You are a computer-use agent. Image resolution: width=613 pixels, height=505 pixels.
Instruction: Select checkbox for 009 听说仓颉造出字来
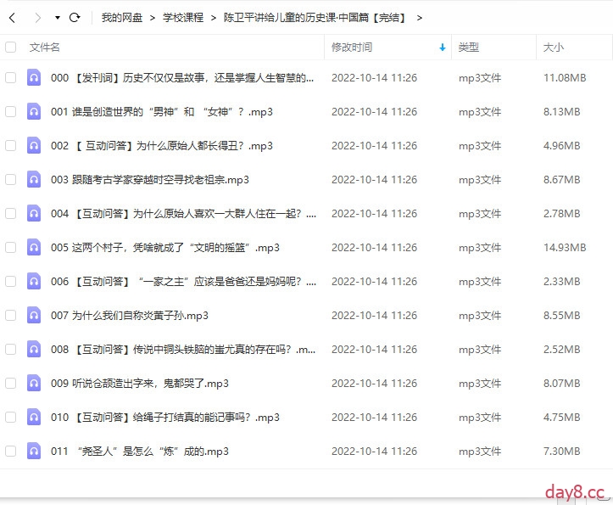(11, 383)
